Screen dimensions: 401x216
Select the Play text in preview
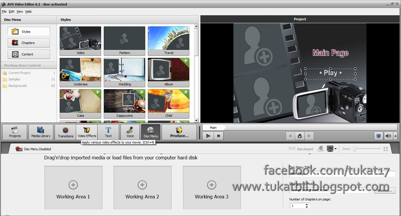(330, 73)
